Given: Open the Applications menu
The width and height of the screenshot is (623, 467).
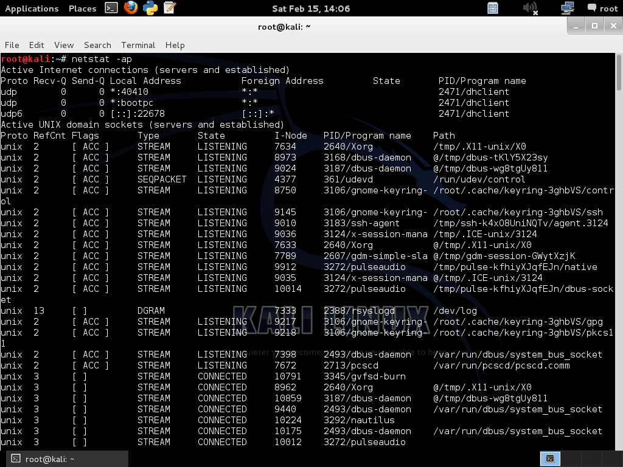Looking at the screenshot, I should coord(32,9).
